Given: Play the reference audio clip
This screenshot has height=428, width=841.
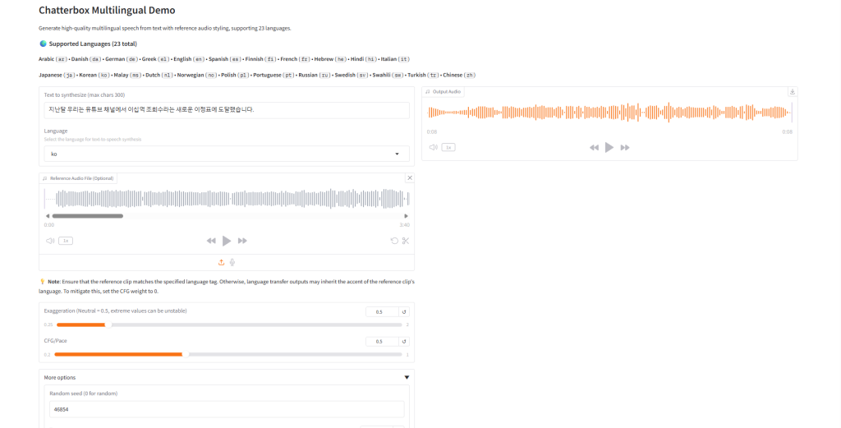Looking at the screenshot, I should tap(227, 241).
